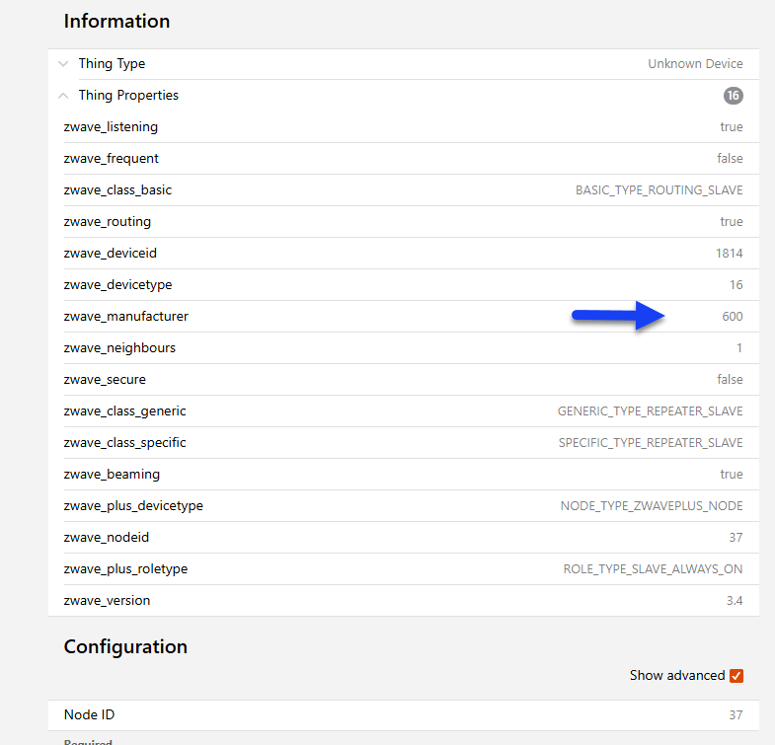Viewport: 775px width, 745px height.
Task: Click the NODE_TYPE_ZWAVEPLUS_NODE value
Action: [x=652, y=506]
